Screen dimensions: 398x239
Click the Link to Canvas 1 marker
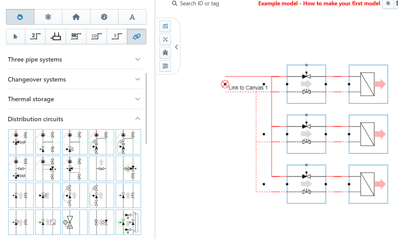click(x=225, y=84)
